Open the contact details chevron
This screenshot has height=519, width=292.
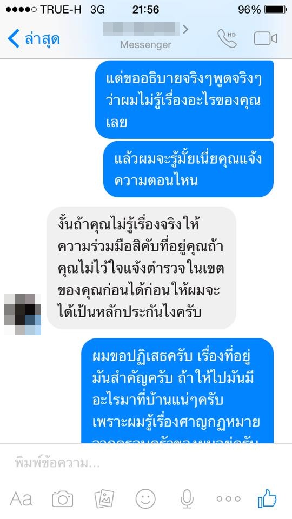click(185, 29)
